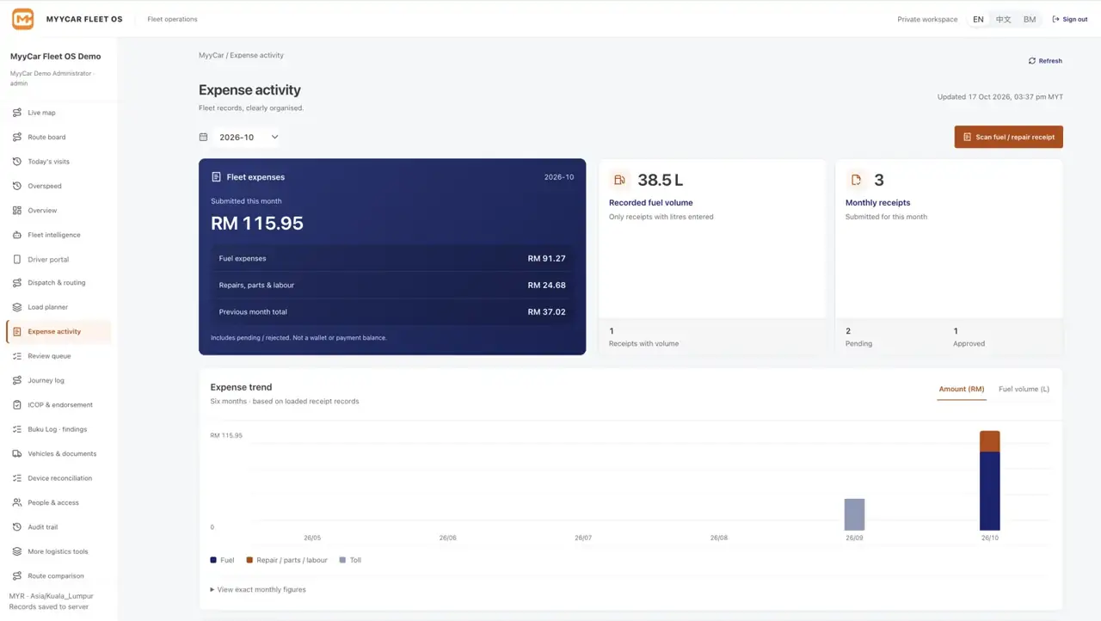
Task: Switch language to 中文
Action: [x=1003, y=20]
